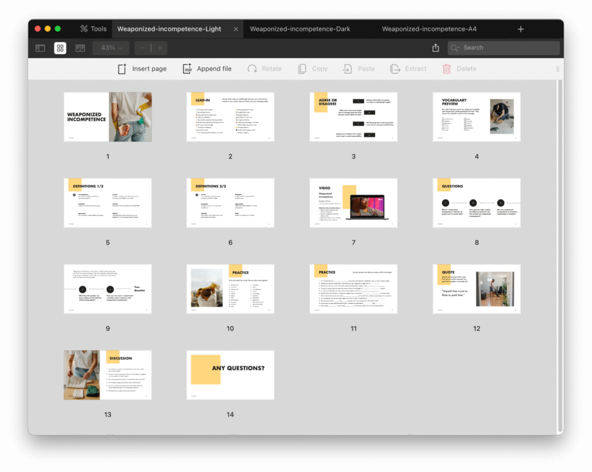Select the Any Questions page 14 thumbnail

coord(230,374)
